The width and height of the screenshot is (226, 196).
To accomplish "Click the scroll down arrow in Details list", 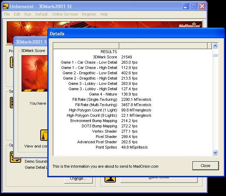I will click(215, 152).
